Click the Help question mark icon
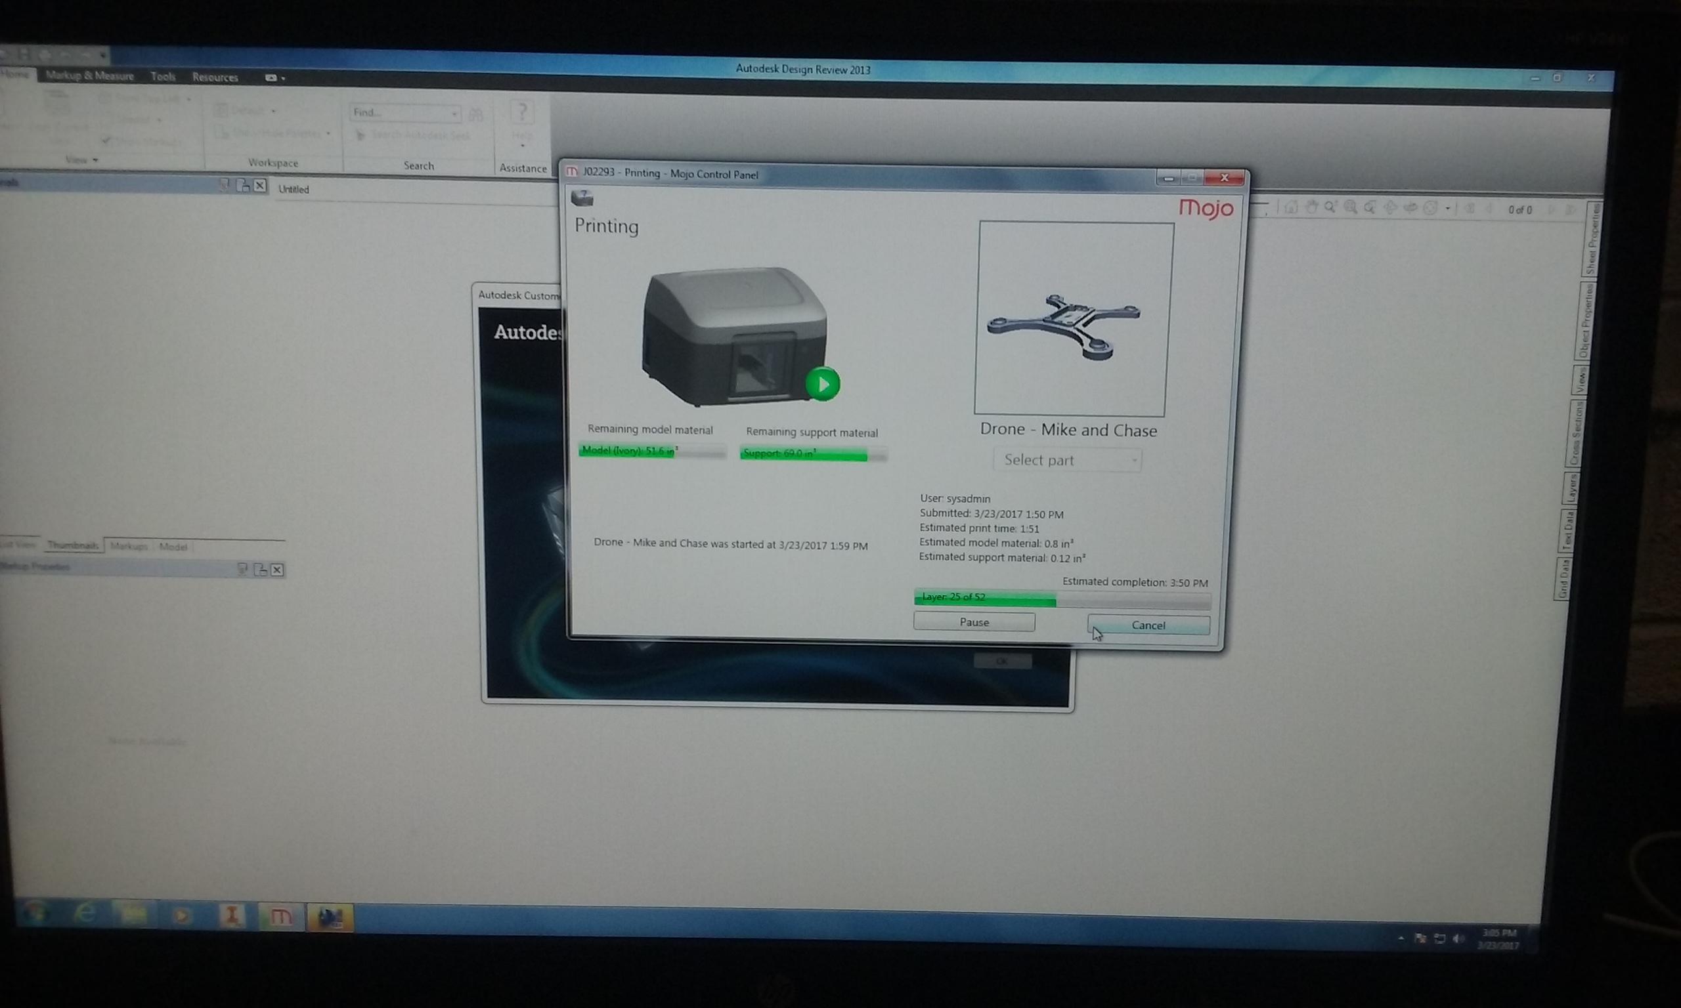This screenshot has width=1681, height=1008. (522, 112)
